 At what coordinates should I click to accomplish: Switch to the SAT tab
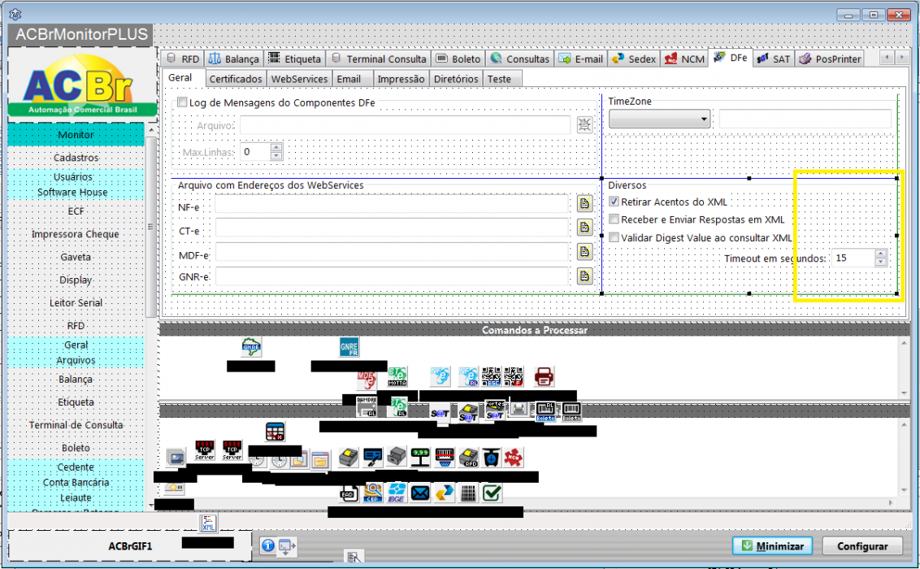click(x=775, y=59)
